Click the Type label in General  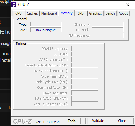tap(23, 25)
